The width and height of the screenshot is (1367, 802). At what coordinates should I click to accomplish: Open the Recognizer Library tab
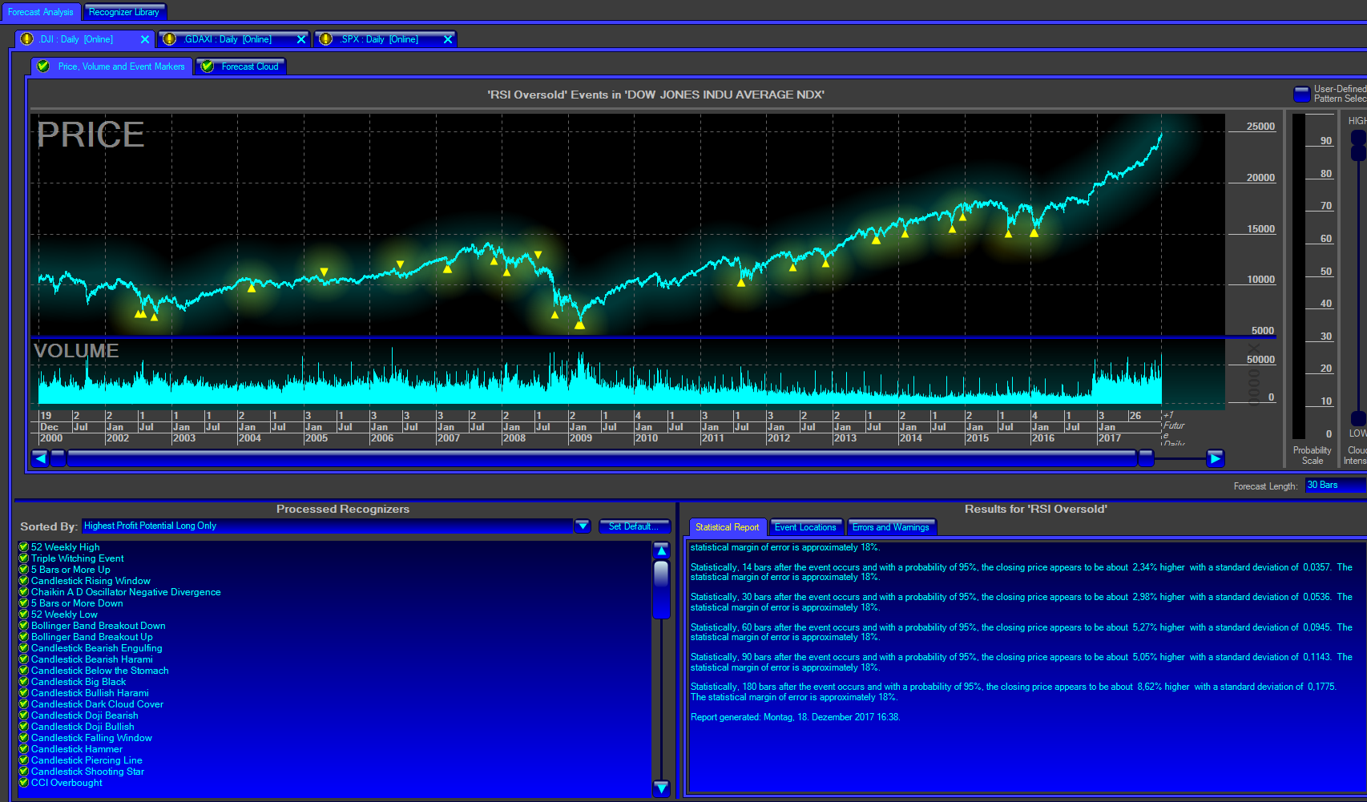(124, 12)
